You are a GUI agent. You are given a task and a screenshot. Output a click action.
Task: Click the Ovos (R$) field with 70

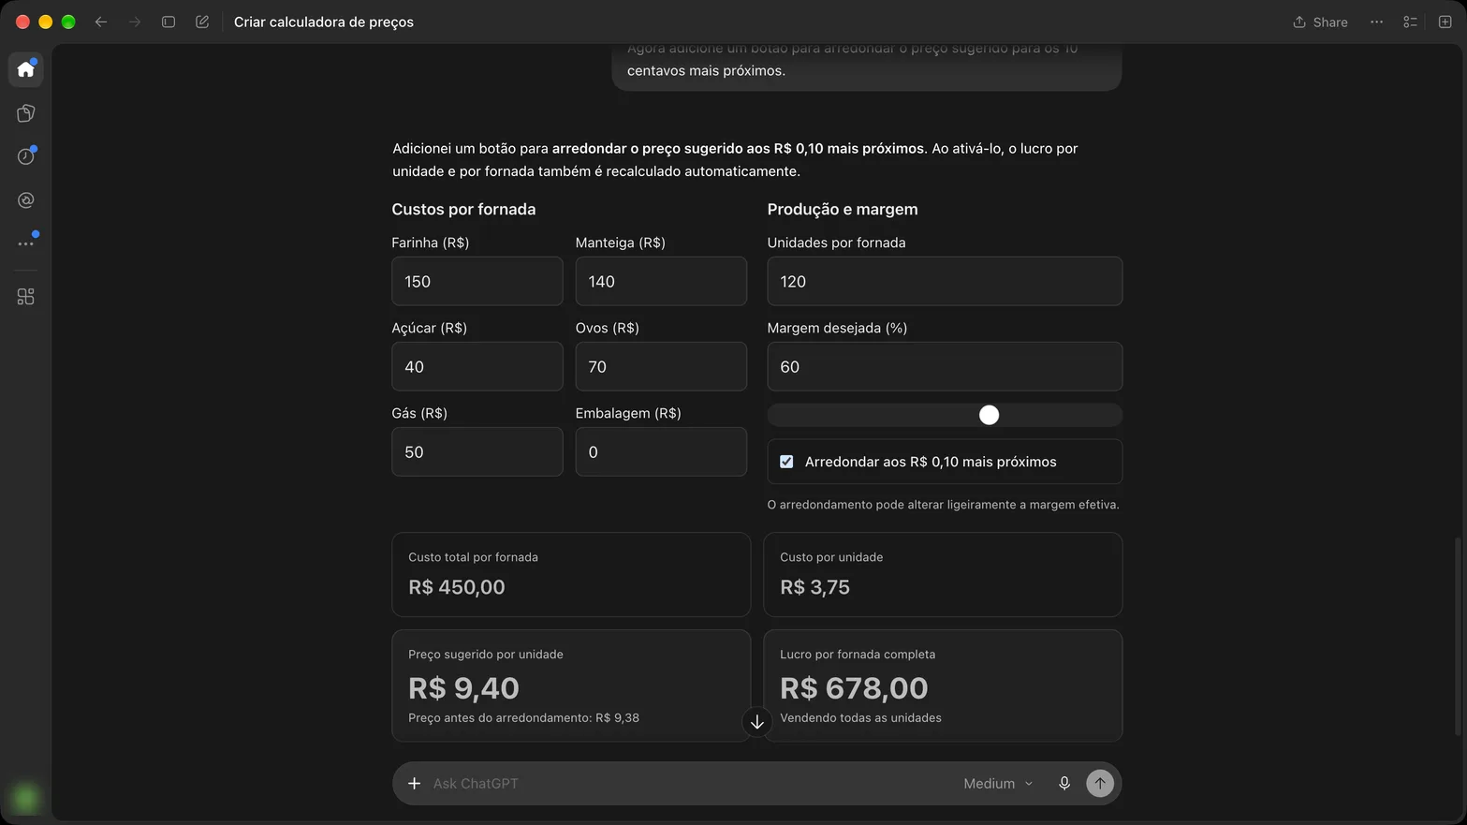click(x=661, y=366)
